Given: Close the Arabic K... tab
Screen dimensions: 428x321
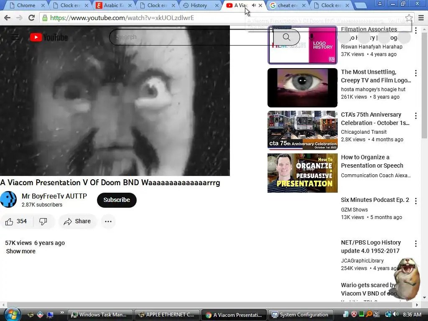Looking at the screenshot, I should click(130, 5).
